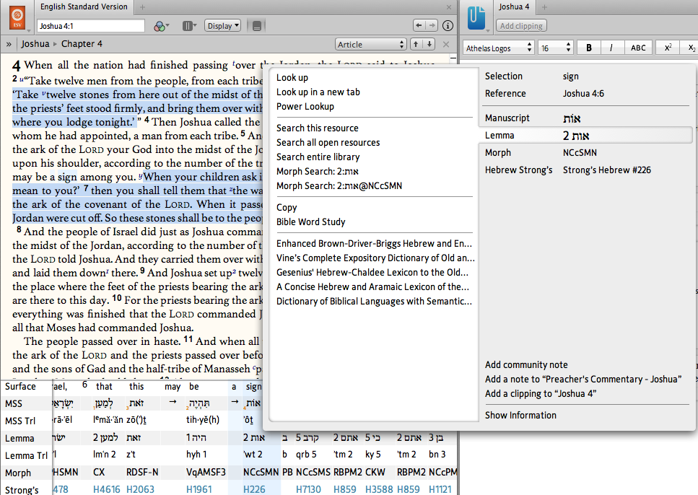This screenshot has width=698, height=495.
Task: Click the Add clipping button
Action: coord(521,26)
